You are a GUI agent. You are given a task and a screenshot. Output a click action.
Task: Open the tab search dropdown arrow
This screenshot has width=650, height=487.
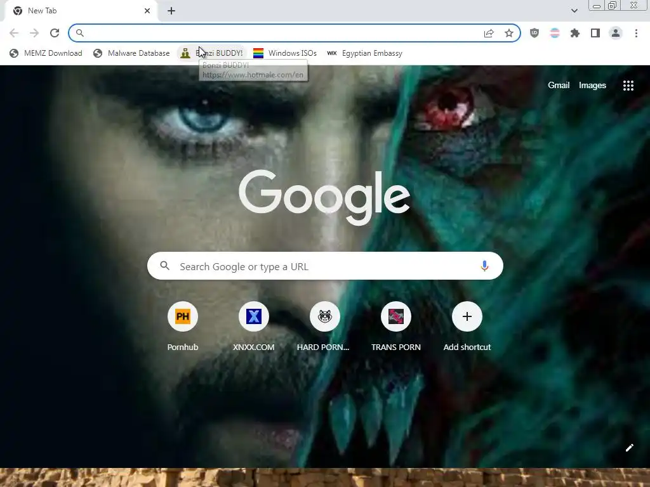tap(574, 11)
